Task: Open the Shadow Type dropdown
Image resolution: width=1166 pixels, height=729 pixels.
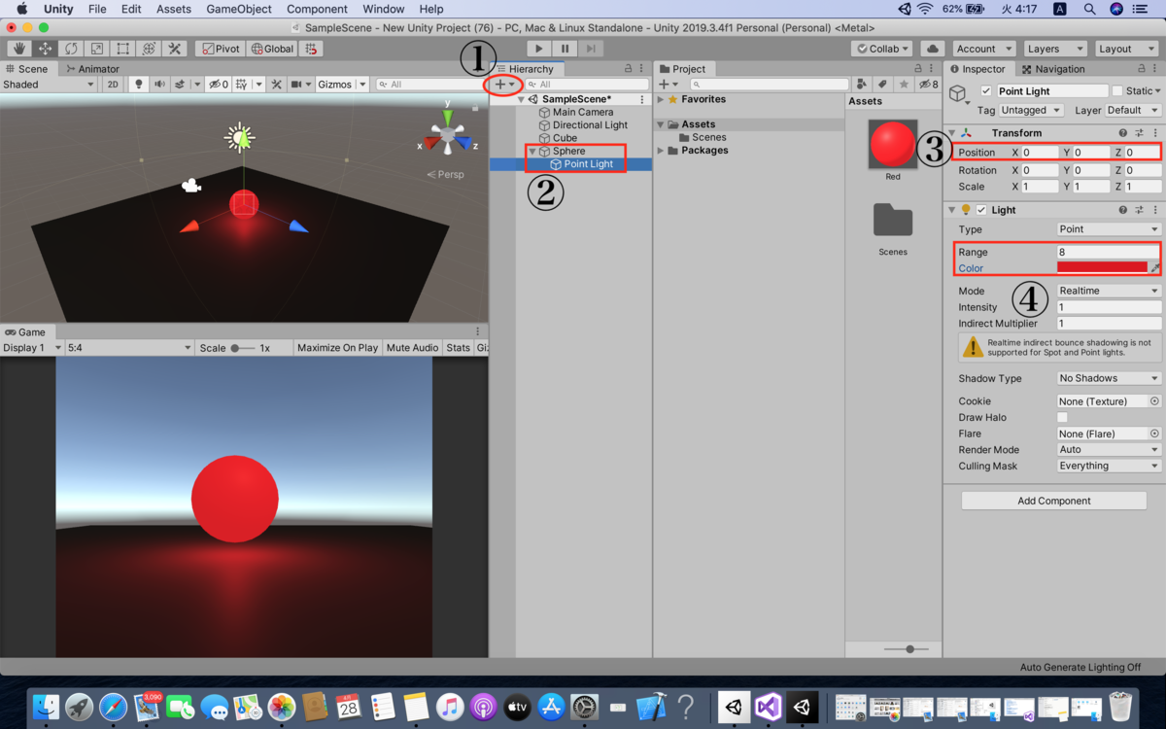Action: tap(1109, 378)
